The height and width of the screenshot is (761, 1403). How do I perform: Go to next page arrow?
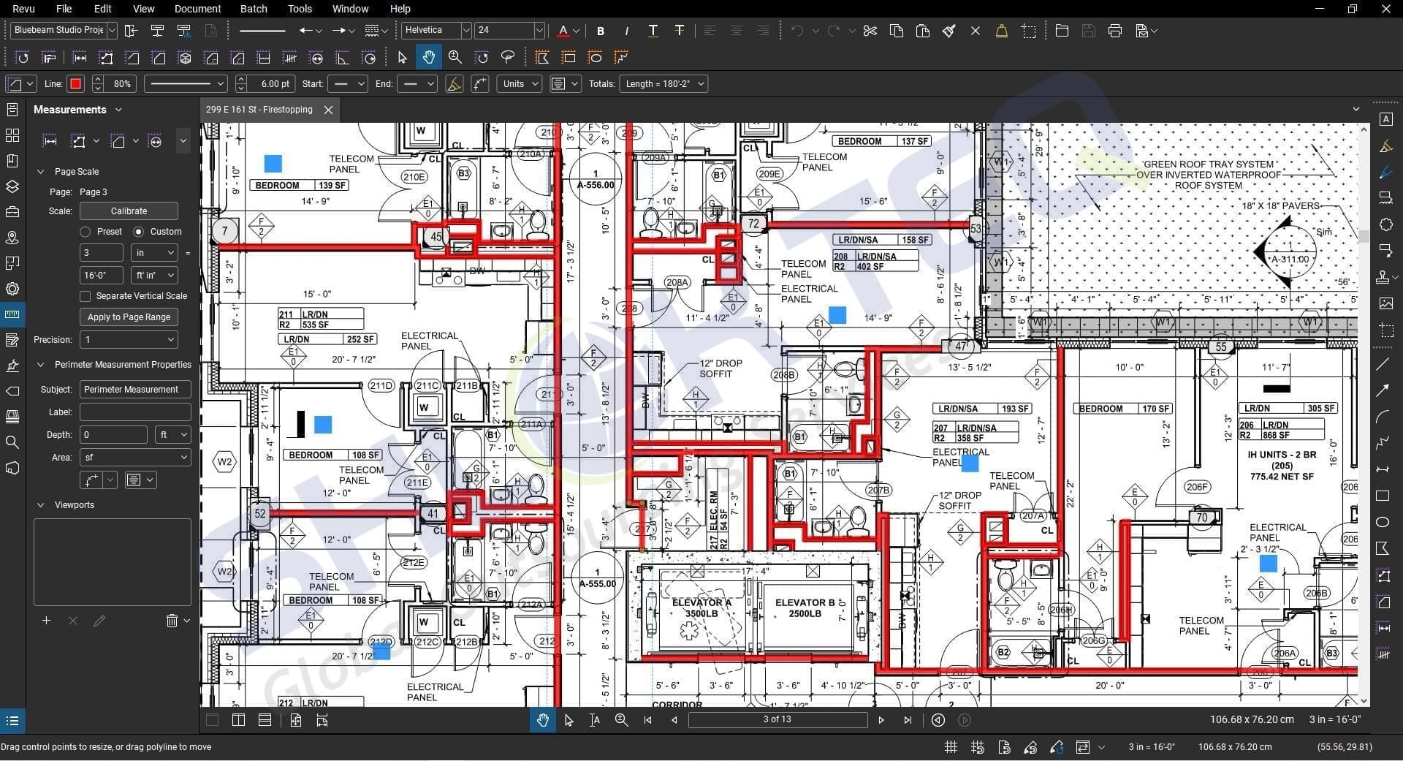coord(881,720)
